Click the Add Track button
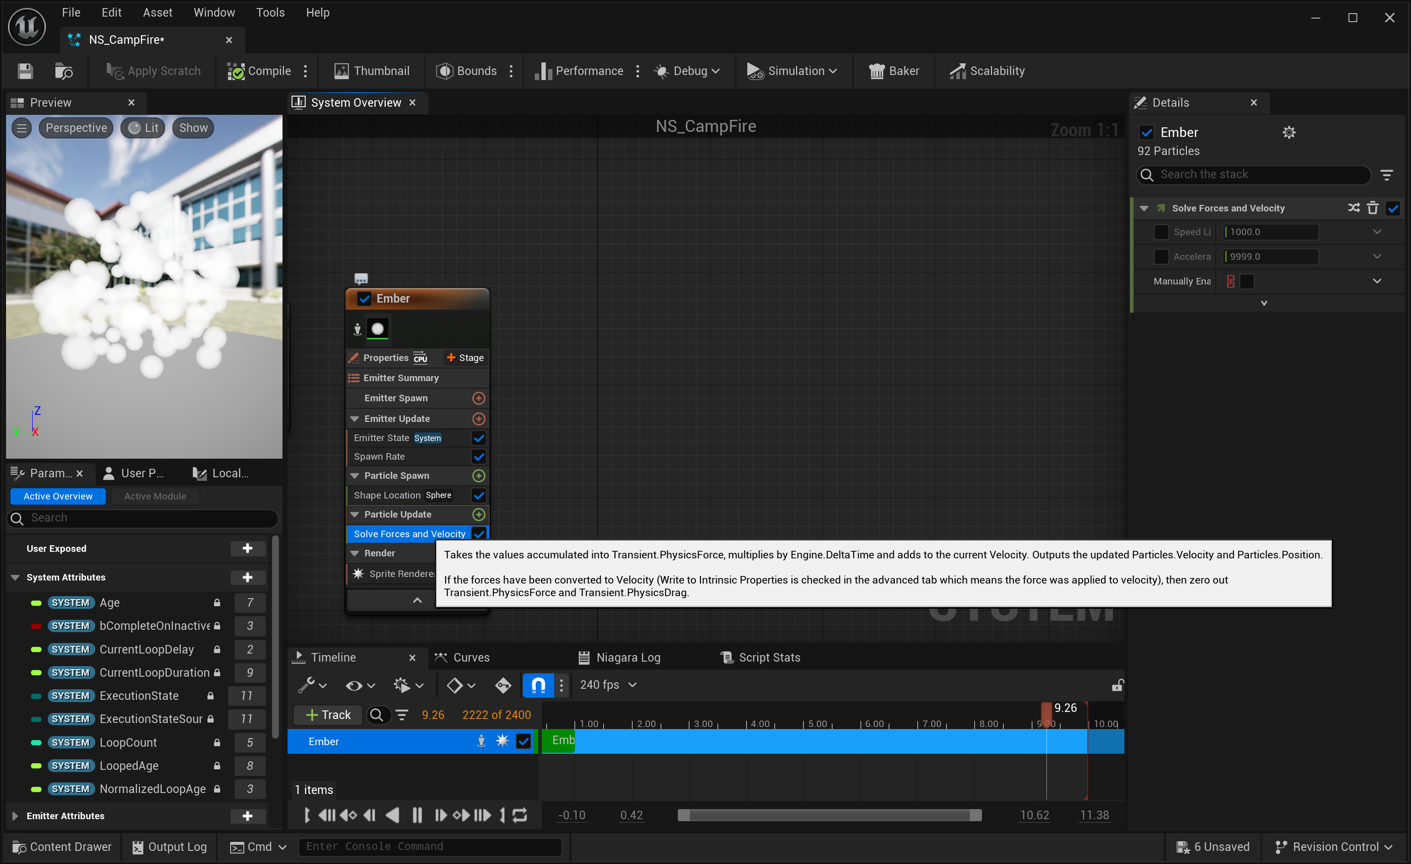 pyautogui.click(x=327, y=714)
